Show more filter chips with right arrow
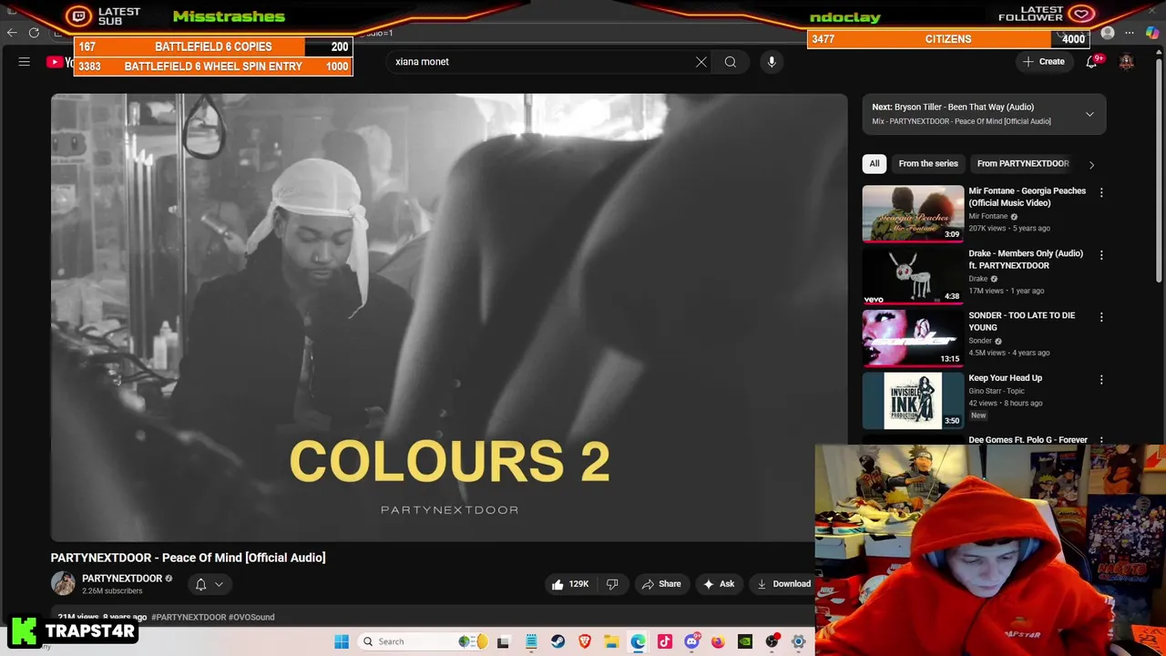1166x656 pixels. pos(1091,164)
